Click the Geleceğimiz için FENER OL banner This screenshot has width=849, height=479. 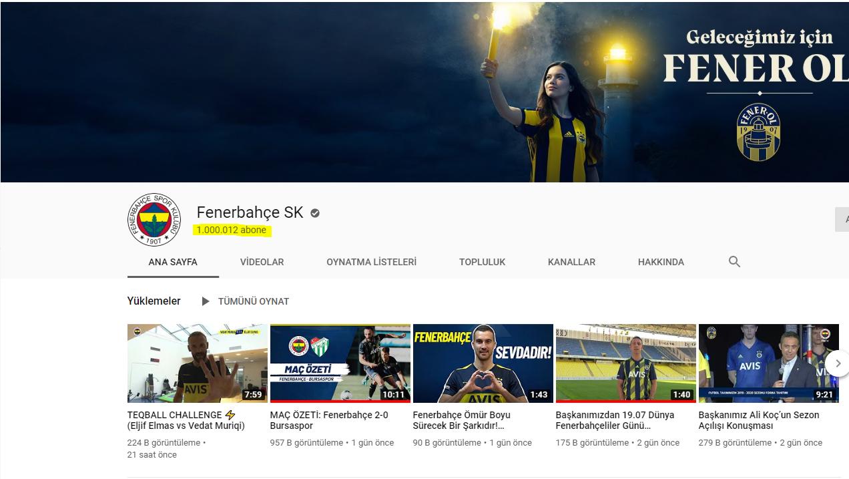coord(425,92)
